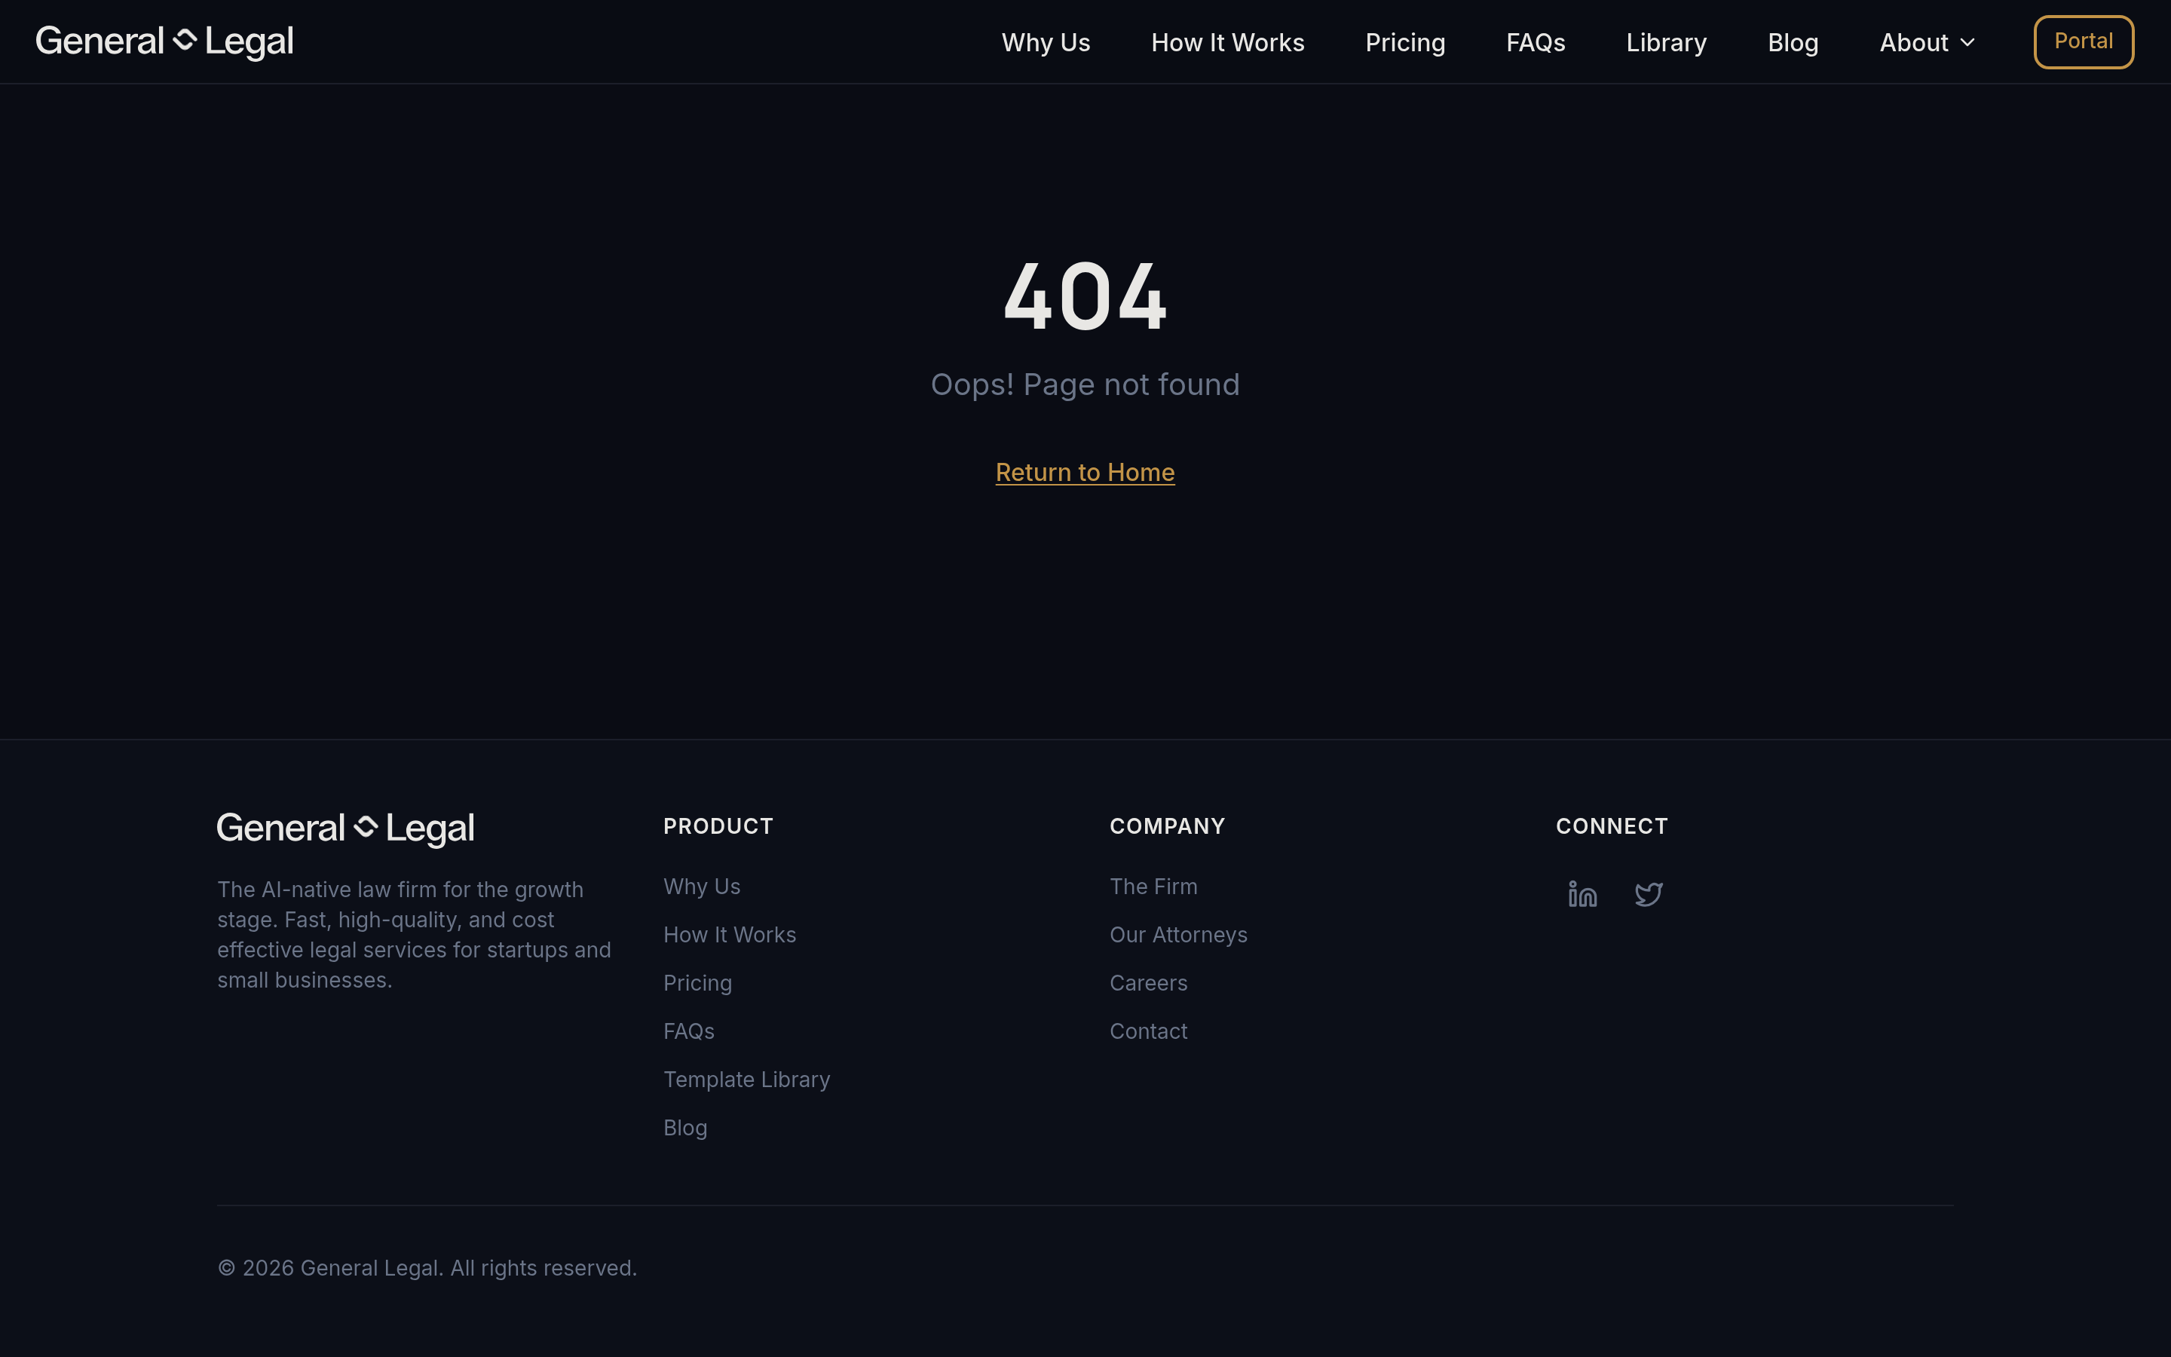2171x1357 pixels.
Task: Open Contact in the footer
Action: [x=1147, y=1031]
